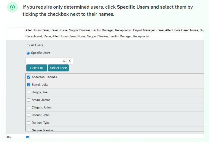This screenshot has width=209, height=142.
Task: Clear the user search with the X button
Action: tap(70, 61)
